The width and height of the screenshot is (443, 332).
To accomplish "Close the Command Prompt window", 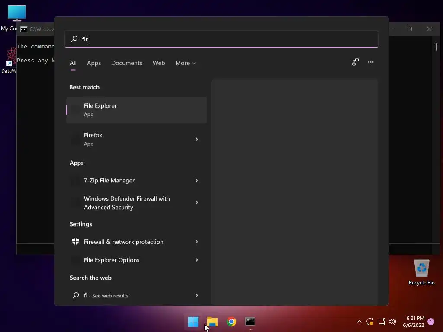I will pos(430,29).
